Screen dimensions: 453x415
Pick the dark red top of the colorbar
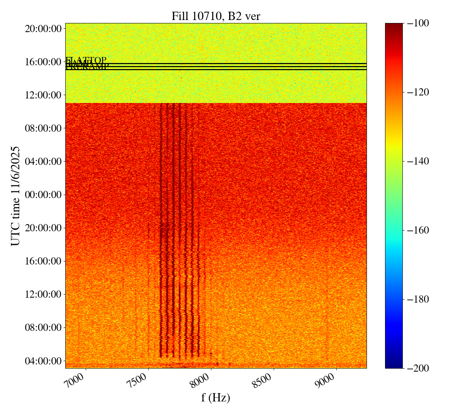pos(394,26)
